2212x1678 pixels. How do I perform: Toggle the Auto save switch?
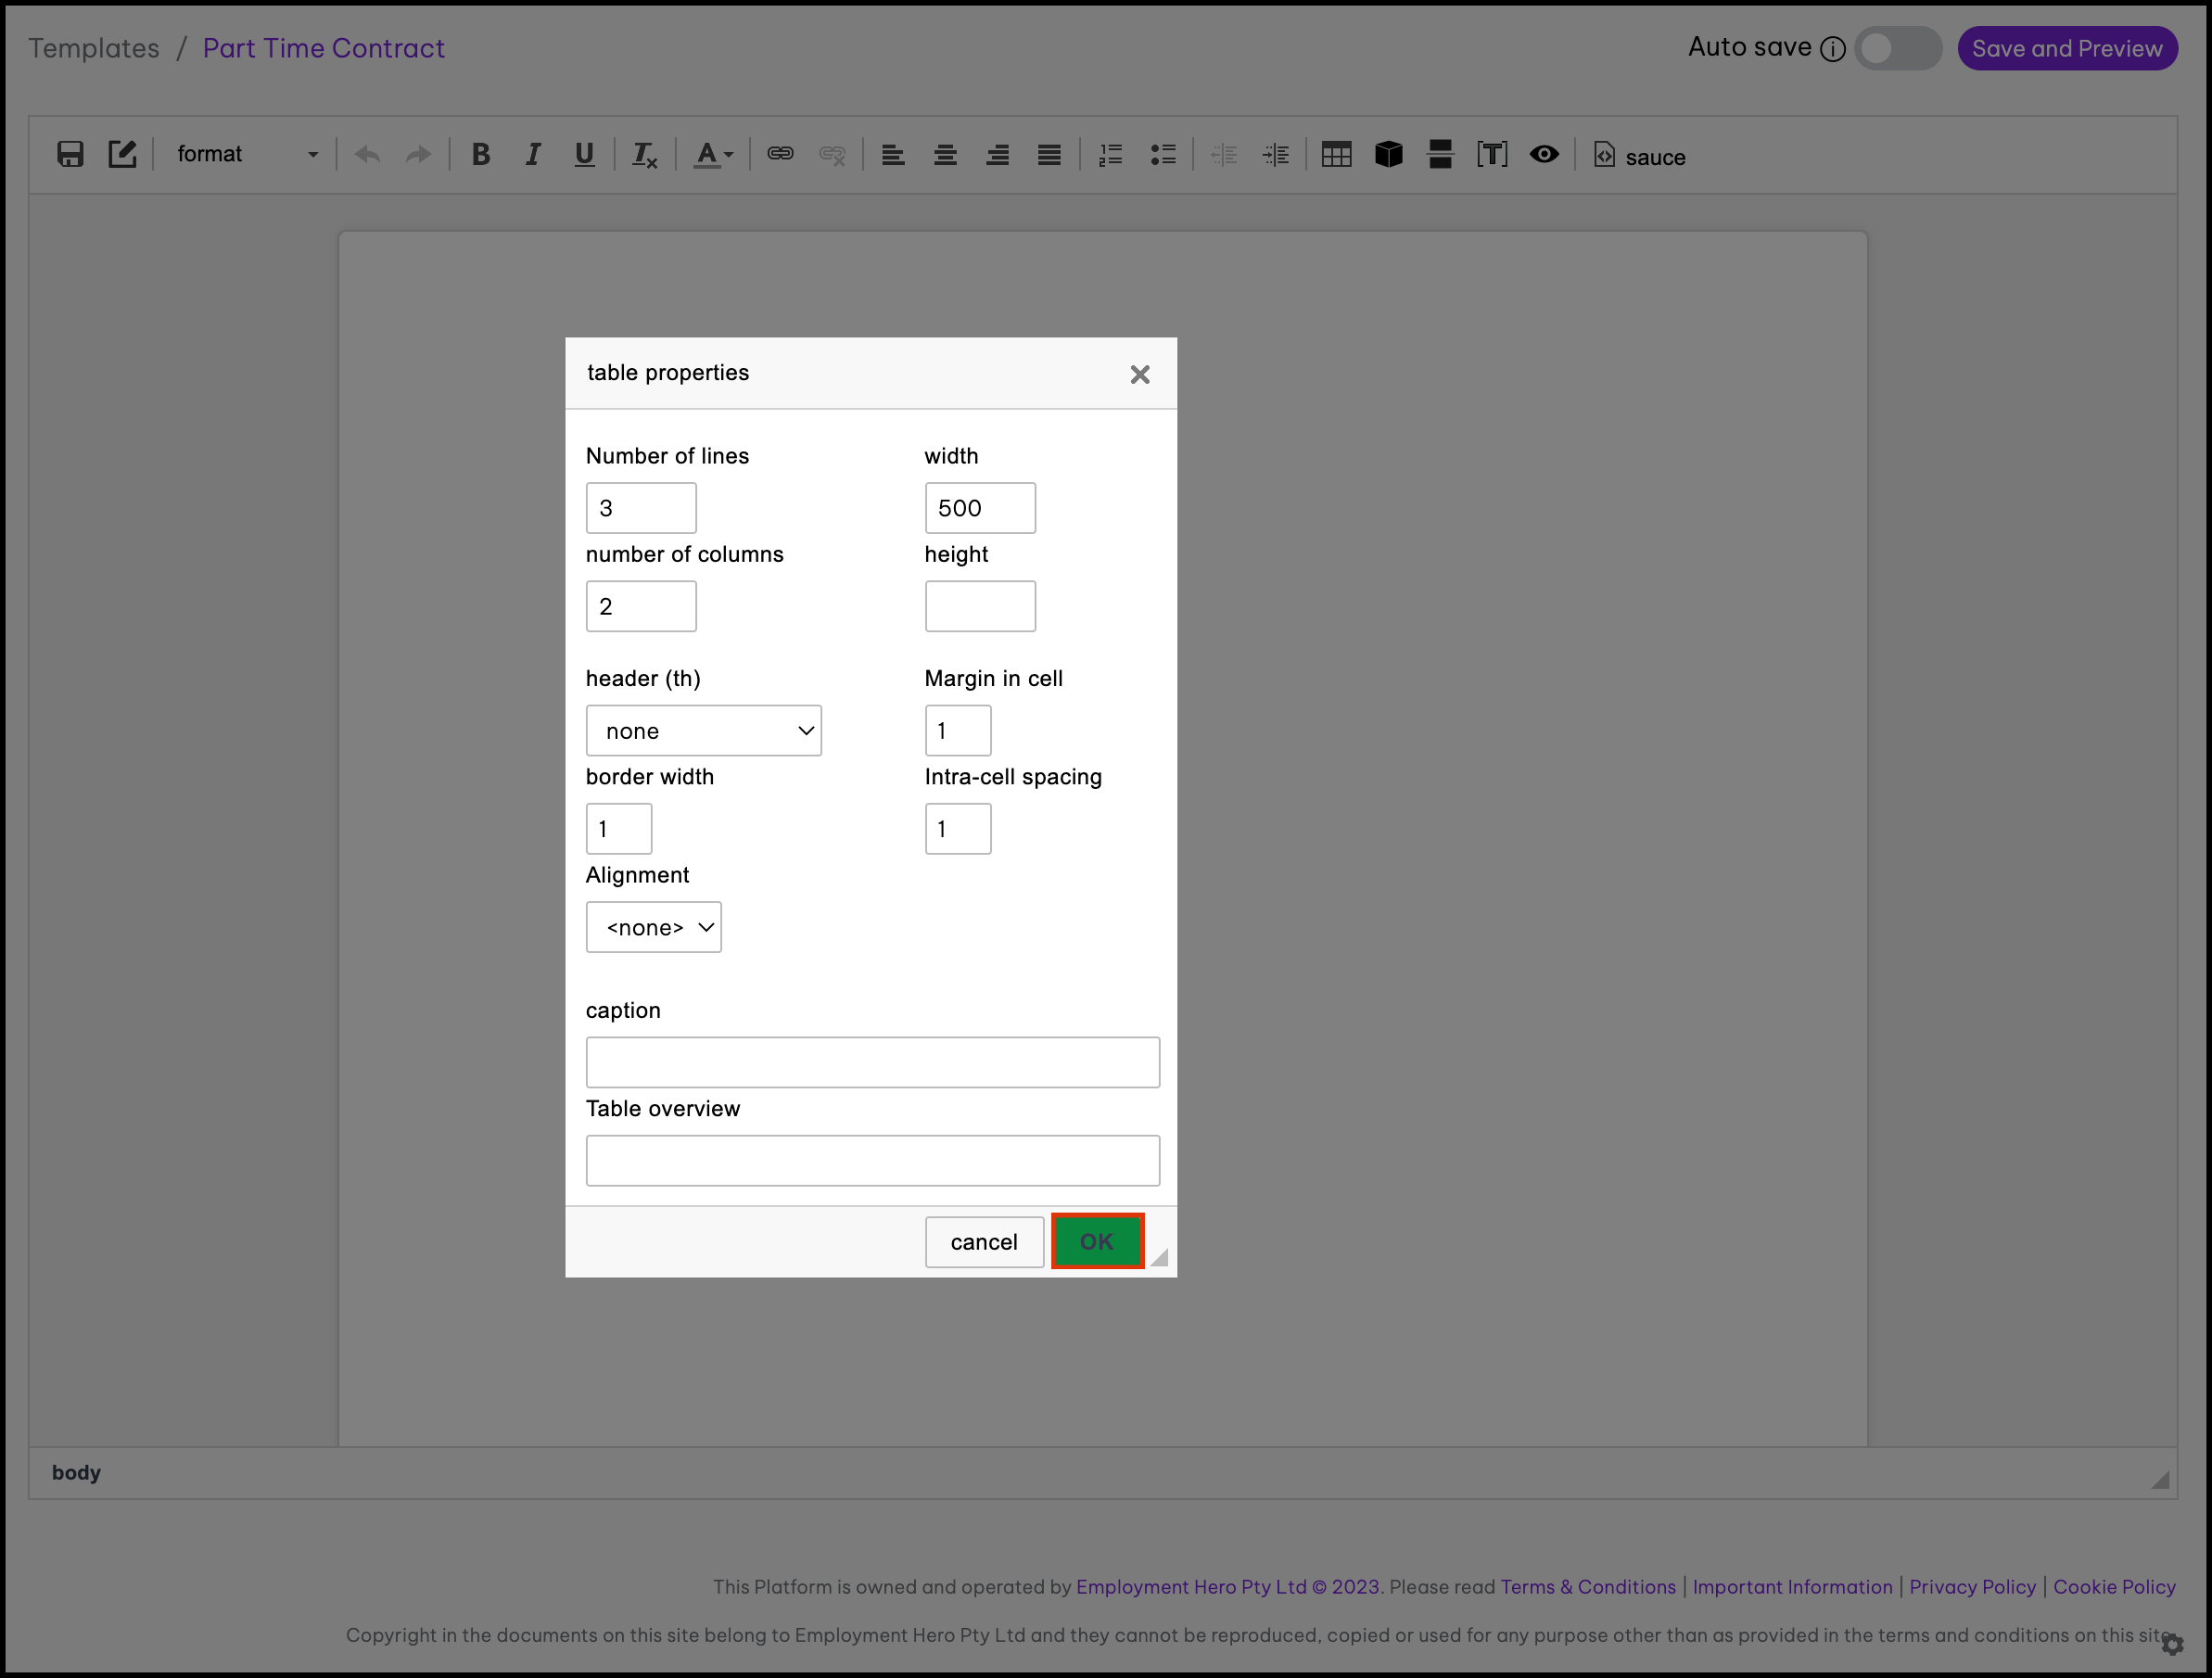click(x=1897, y=48)
